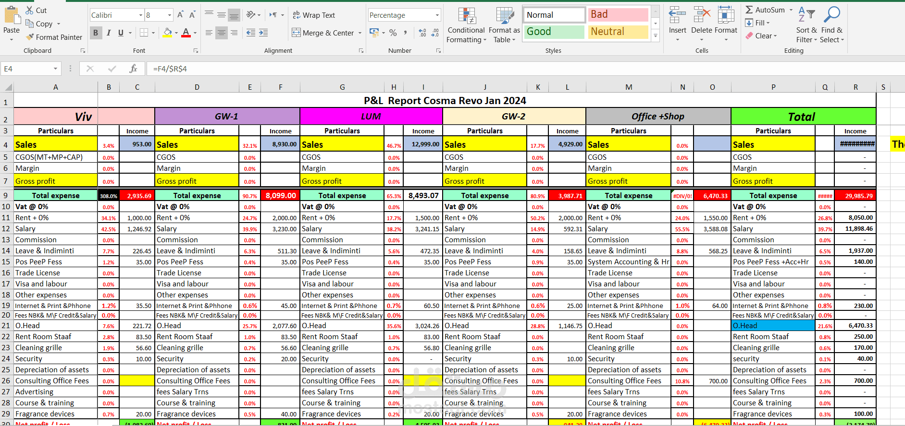The width and height of the screenshot is (905, 426).
Task: Toggle Center horizontal alignment
Action: (222, 33)
